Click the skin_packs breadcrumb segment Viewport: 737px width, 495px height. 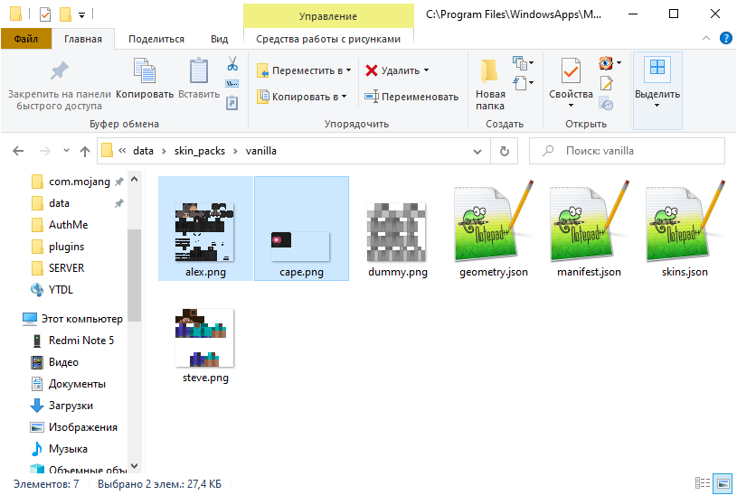coord(200,151)
